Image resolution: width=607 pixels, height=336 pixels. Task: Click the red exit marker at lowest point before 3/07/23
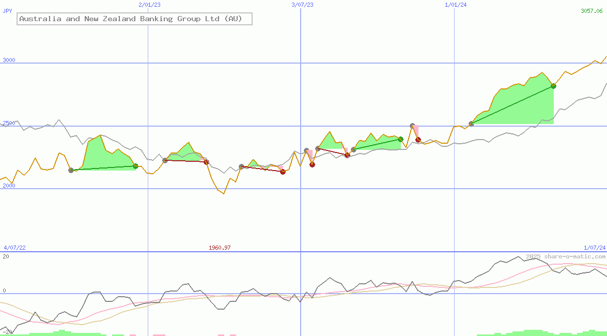[283, 172]
